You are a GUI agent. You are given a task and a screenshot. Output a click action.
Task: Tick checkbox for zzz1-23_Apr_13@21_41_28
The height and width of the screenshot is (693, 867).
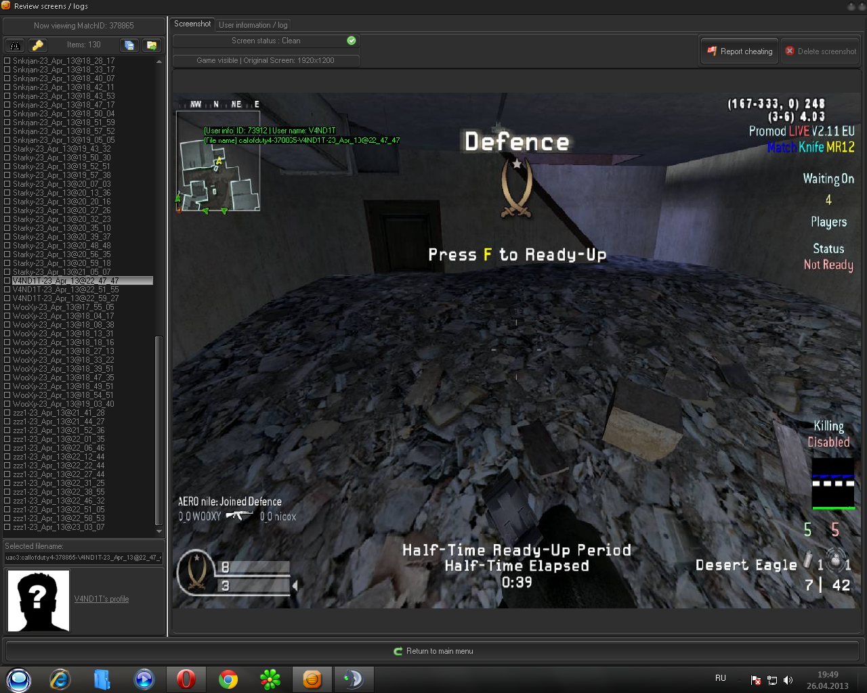click(7, 413)
